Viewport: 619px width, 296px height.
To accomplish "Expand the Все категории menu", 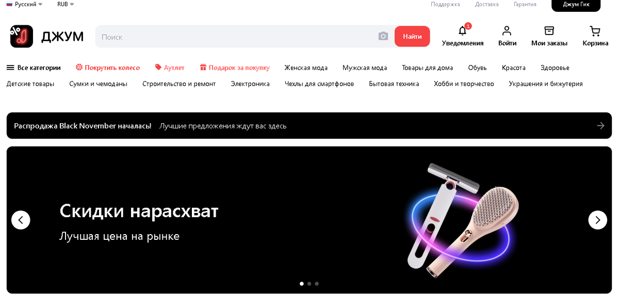I will (x=34, y=68).
